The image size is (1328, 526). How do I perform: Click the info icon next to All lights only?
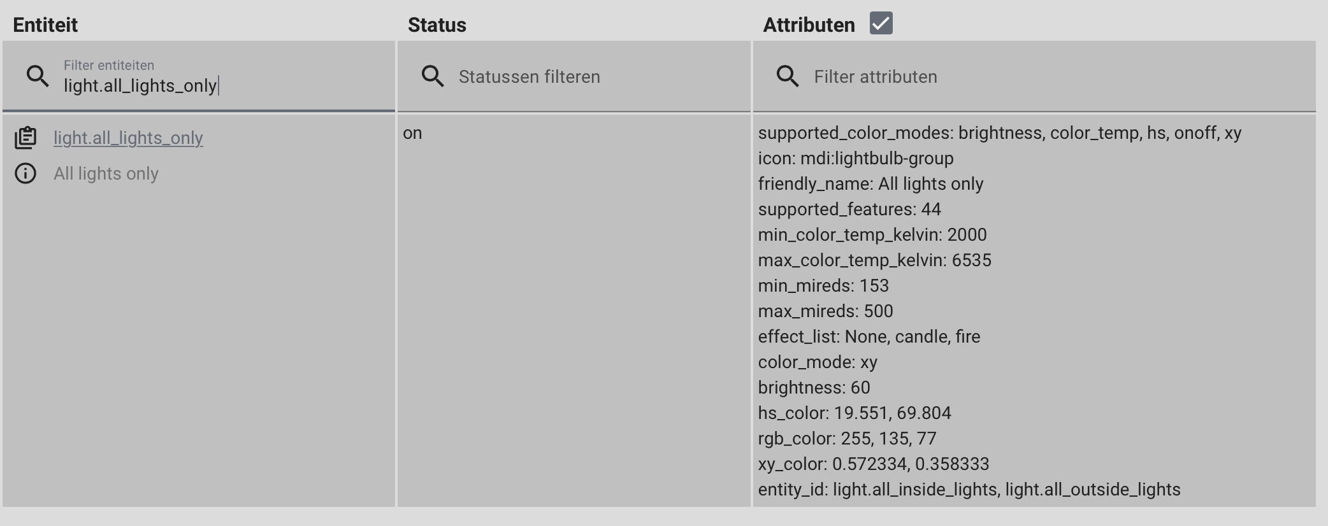25,173
